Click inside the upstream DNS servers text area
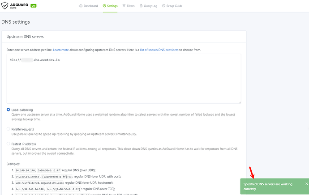Screen dimensions: 309x195 point(124,81)
